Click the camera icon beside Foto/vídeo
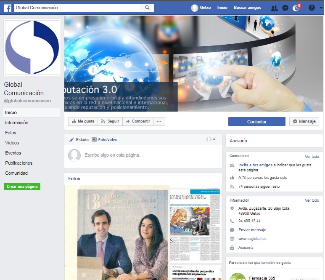 tap(94, 139)
